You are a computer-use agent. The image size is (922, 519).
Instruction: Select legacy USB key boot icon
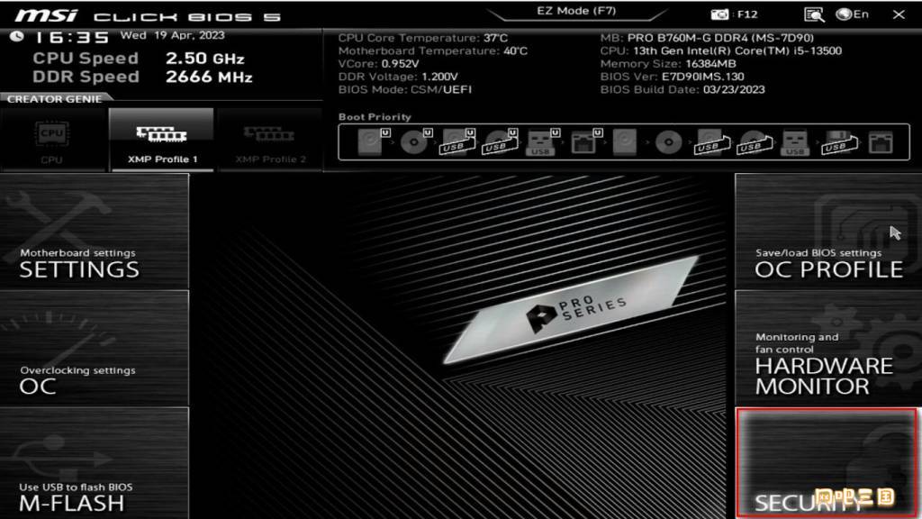[795, 143]
